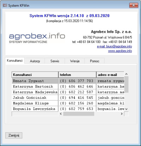Click the vertical scrollbar thumb

(127, 84)
